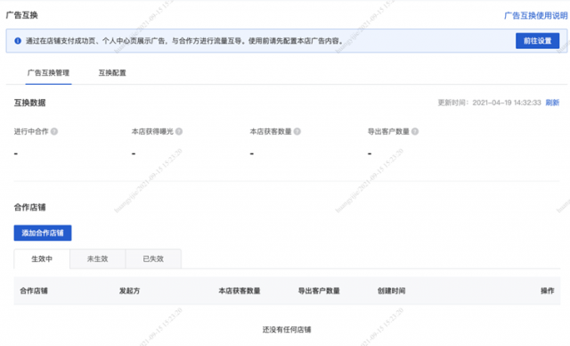Click help icon next to 本店获客数量 metric
The width and height of the screenshot is (570, 346).
coord(297,131)
